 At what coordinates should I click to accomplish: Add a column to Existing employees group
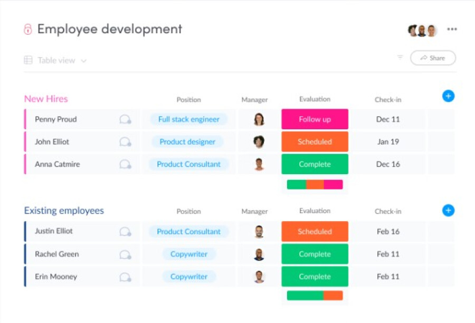pyautogui.click(x=448, y=210)
